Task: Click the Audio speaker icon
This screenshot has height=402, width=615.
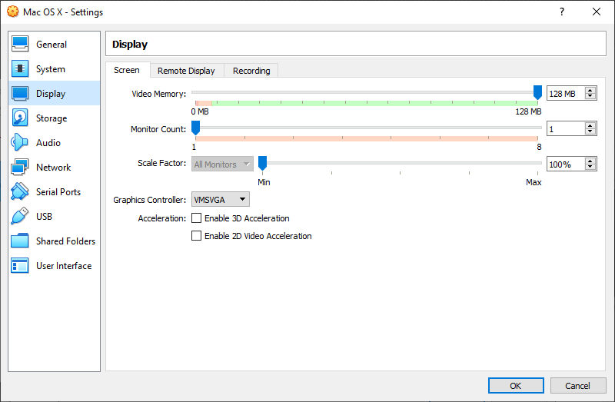Action: click(x=21, y=143)
